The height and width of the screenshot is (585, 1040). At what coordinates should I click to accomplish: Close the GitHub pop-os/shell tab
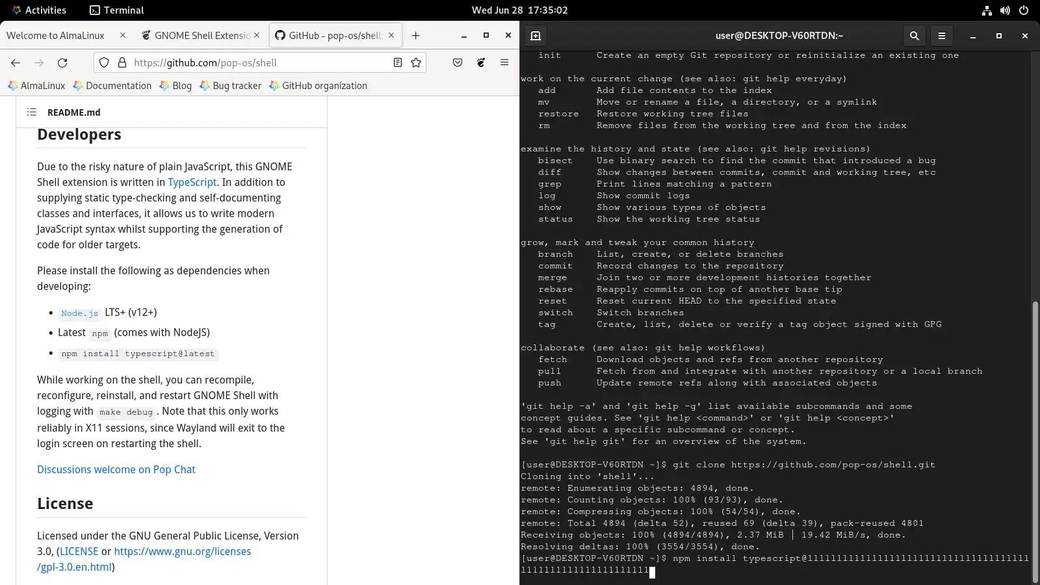391,35
